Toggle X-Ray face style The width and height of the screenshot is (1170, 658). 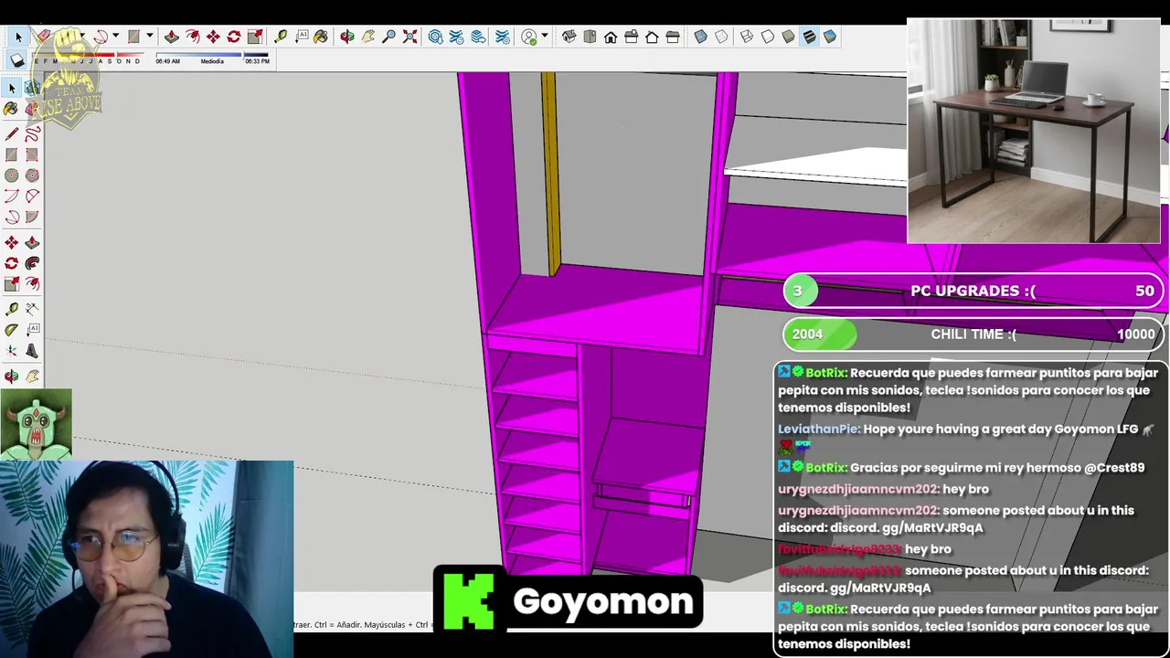tap(700, 37)
